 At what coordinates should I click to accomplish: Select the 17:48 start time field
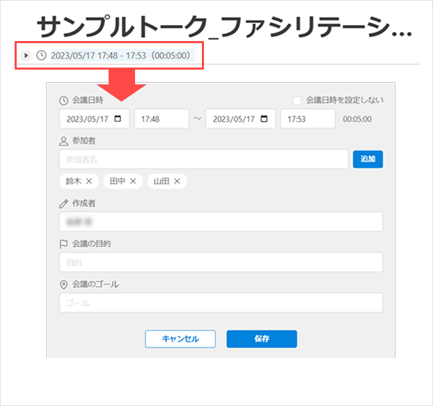[x=161, y=119]
